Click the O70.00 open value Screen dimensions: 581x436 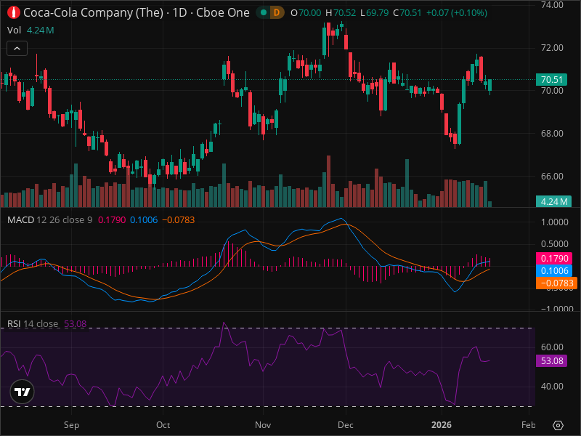[x=306, y=13]
